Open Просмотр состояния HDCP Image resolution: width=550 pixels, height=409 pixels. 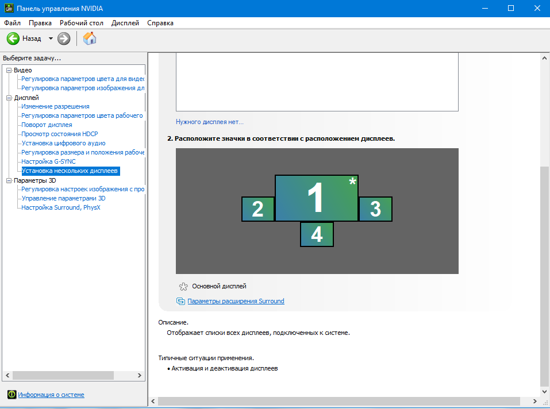pyautogui.click(x=60, y=134)
